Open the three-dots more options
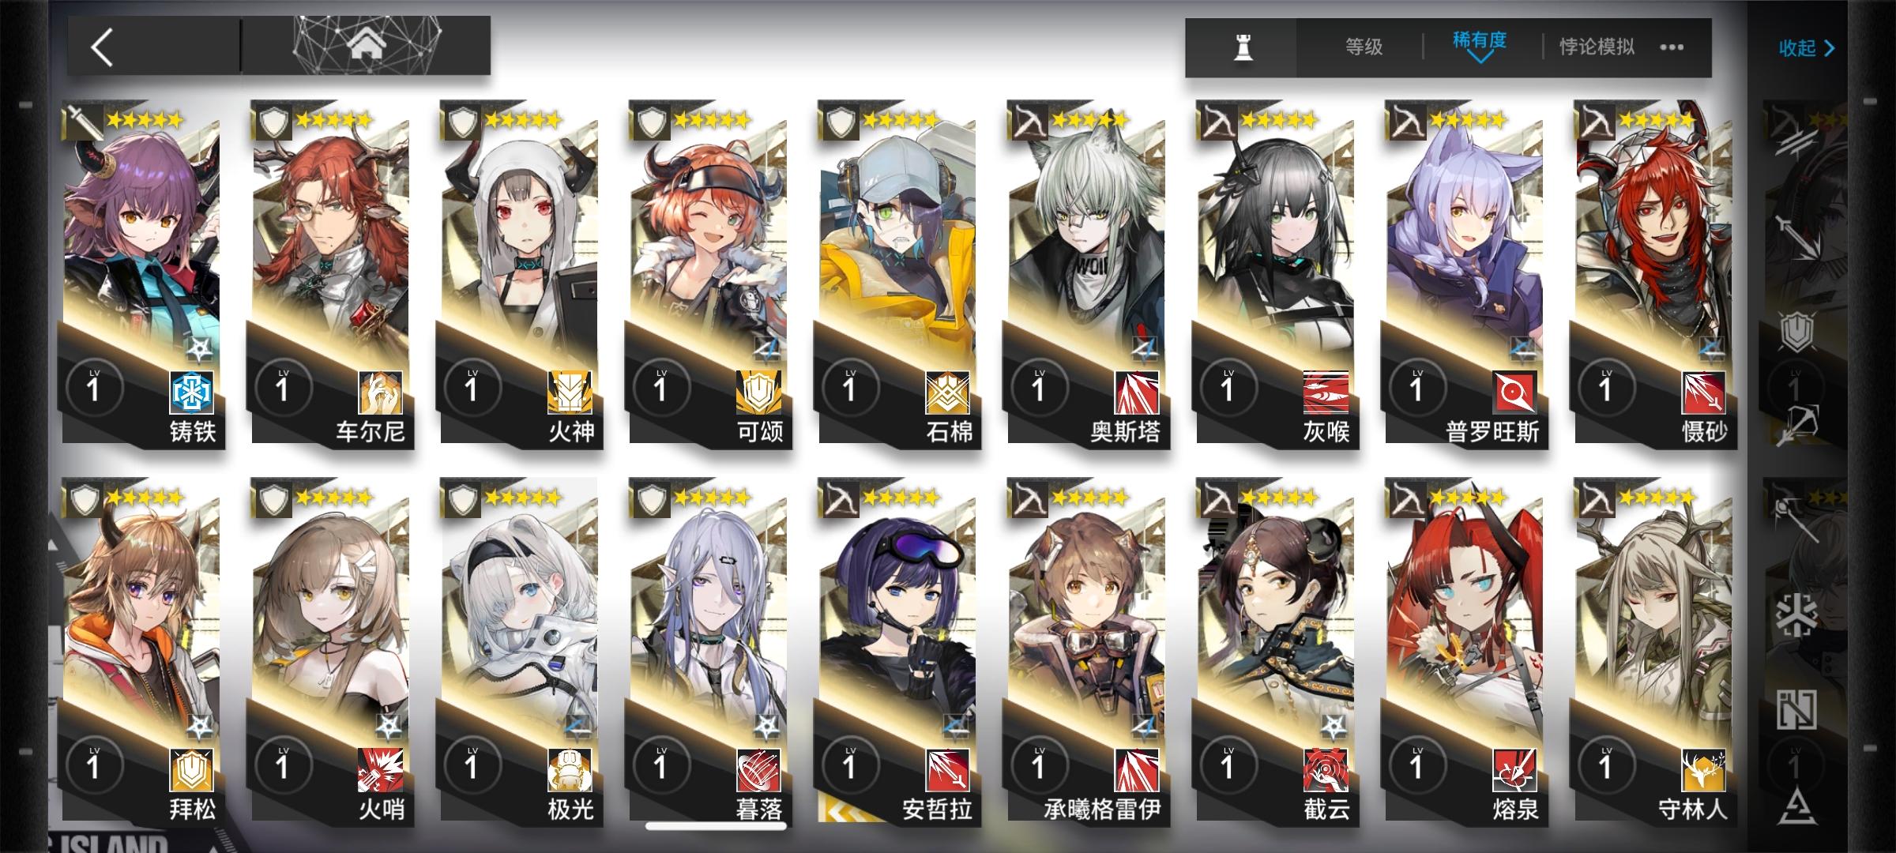 (x=1671, y=47)
